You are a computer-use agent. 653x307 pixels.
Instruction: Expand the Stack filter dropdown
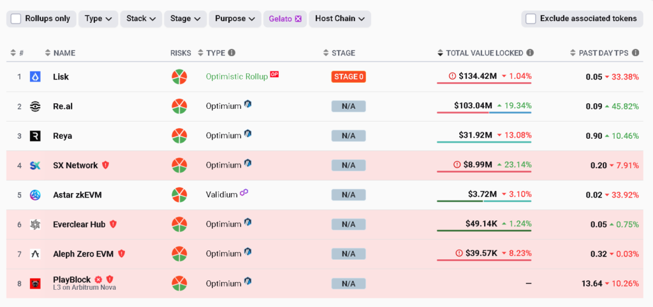point(142,19)
